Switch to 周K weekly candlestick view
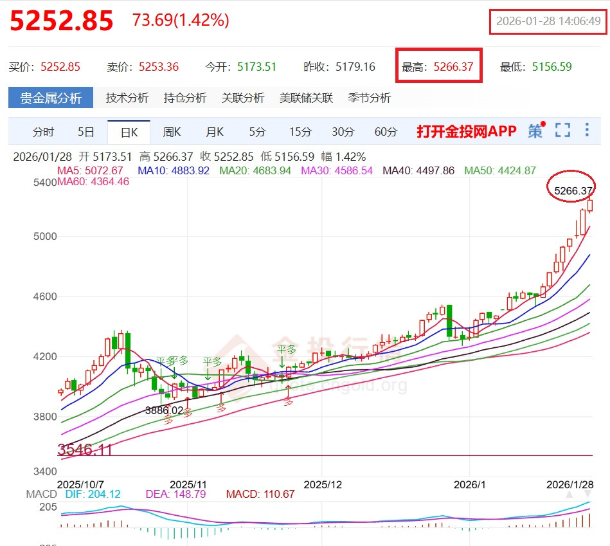The height and width of the screenshot is (546, 610). tap(172, 132)
